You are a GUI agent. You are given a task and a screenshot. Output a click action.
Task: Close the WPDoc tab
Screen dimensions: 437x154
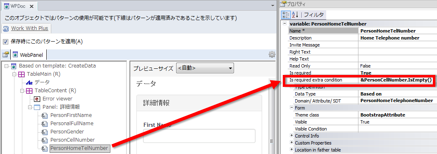[x=31, y=6]
